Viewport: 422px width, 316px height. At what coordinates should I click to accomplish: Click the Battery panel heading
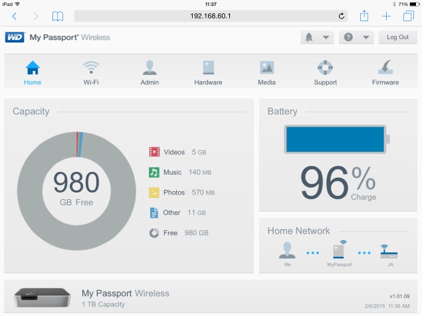pos(282,112)
